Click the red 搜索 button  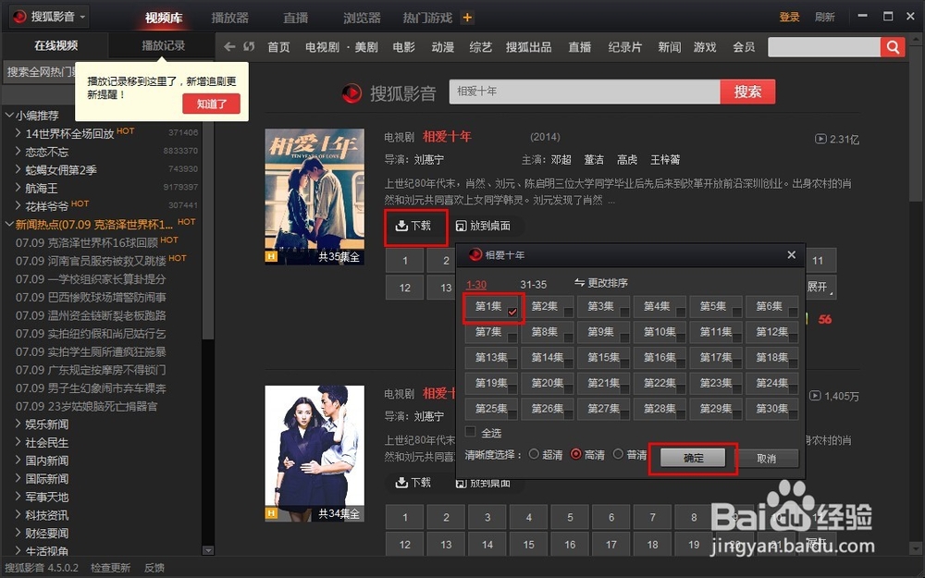(x=747, y=92)
